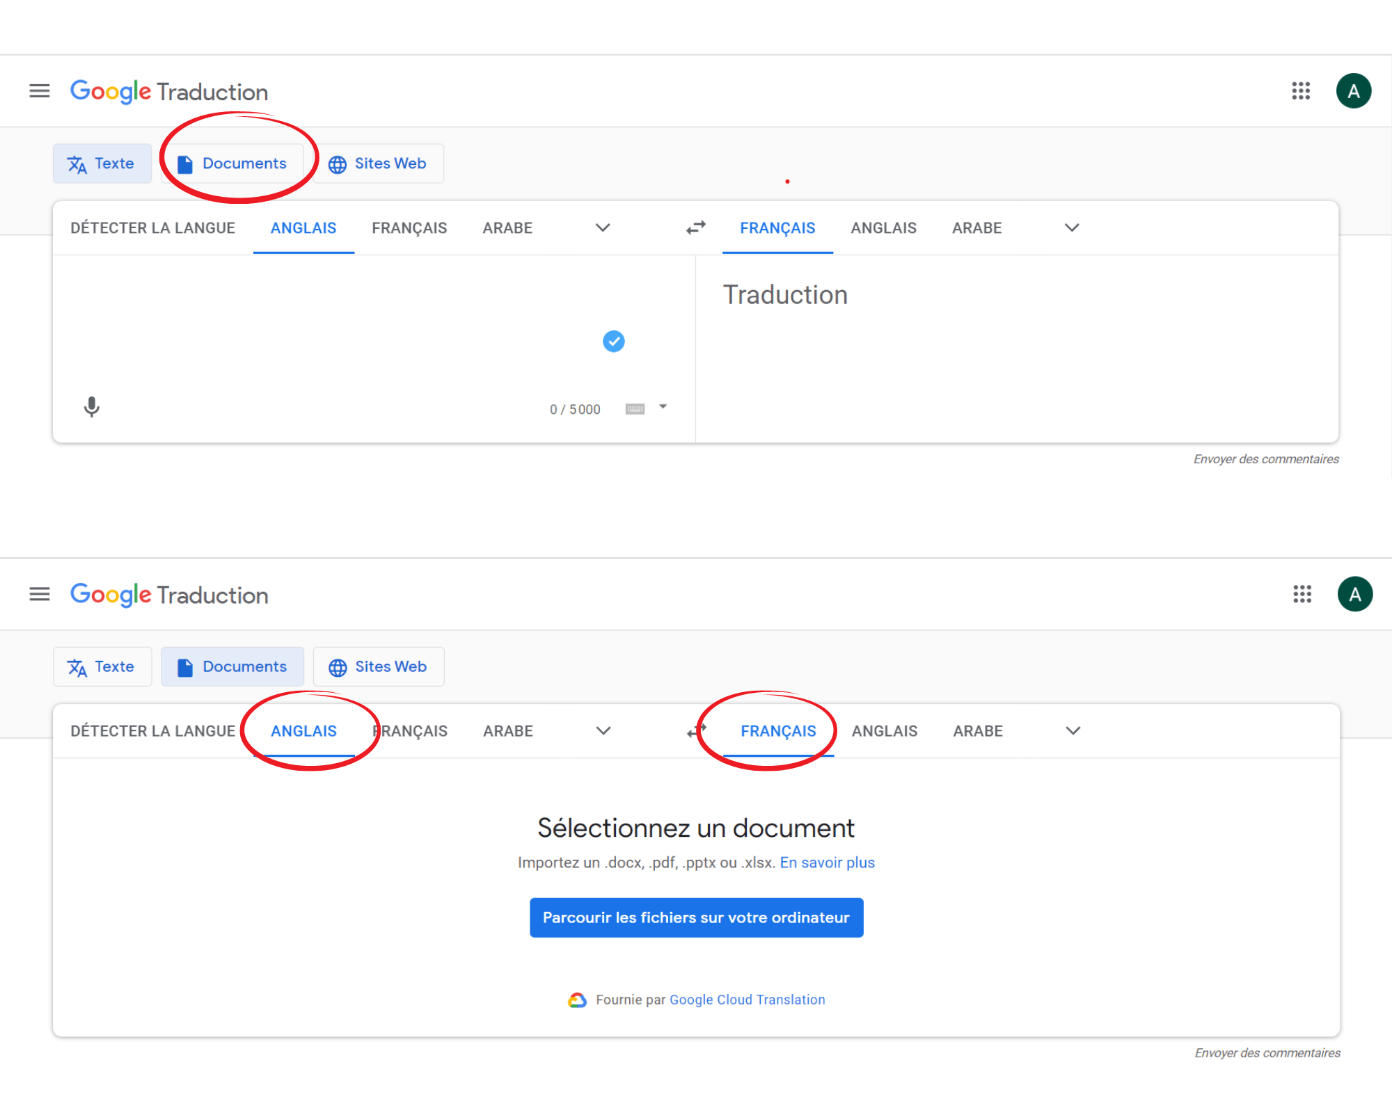This screenshot has width=1392, height=1113.
Task: Choose source Arabe in bottom panel
Action: [x=509, y=731]
